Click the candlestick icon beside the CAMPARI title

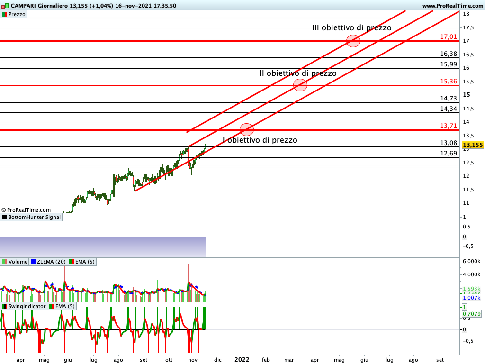coord(5,6)
